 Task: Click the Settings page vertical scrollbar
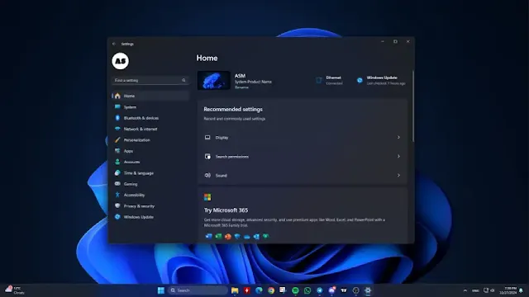413,106
